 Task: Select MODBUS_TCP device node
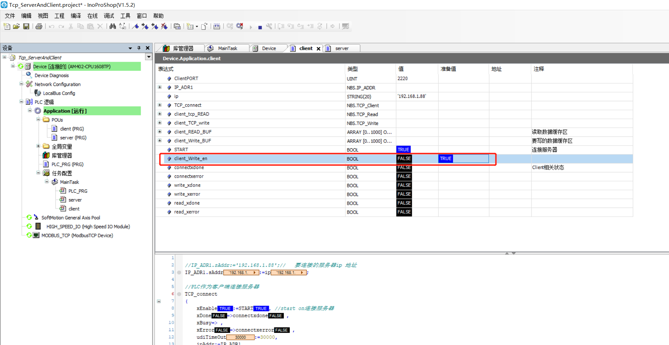[77, 235]
